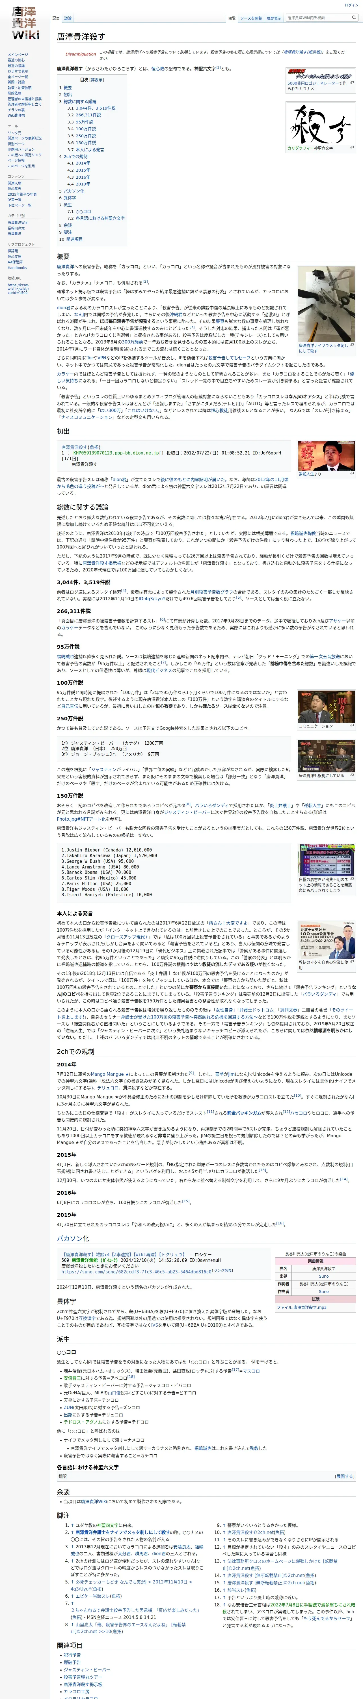This screenshot has height=1699, width=363.
Task: Open リンク元 in the tools sidebar
Action: pyautogui.click(x=14, y=133)
